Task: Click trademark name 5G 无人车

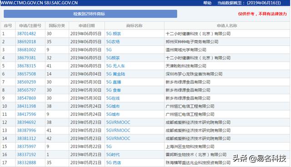Action: [115, 66]
